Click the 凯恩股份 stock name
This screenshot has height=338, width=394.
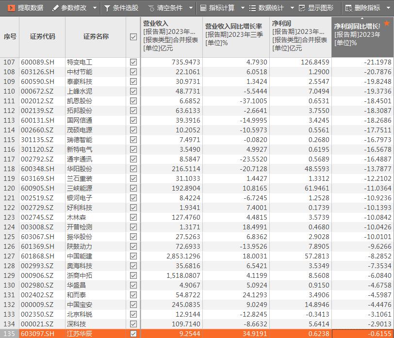[80, 101]
